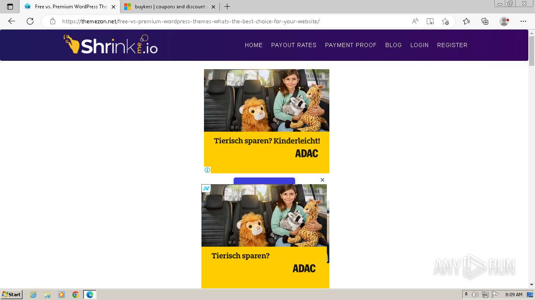Click the browser Back arrow
Screen dimensions: 535x300
click(12, 21)
